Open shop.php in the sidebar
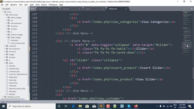Screen dimensions: 194x109 12,91
